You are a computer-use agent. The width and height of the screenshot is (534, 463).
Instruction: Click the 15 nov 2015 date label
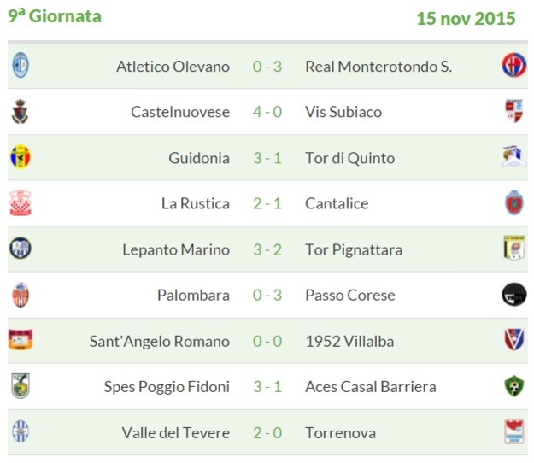tap(466, 18)
